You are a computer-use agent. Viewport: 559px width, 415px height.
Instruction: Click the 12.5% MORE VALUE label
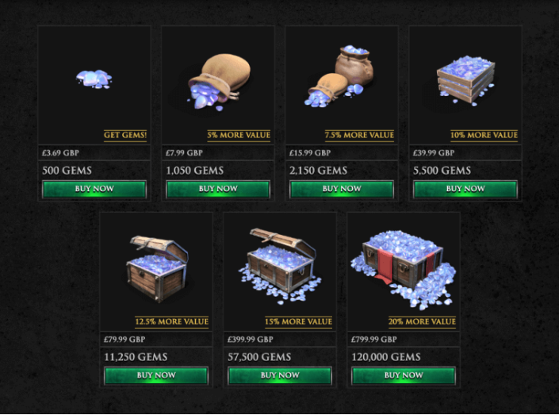pos(171,322)
